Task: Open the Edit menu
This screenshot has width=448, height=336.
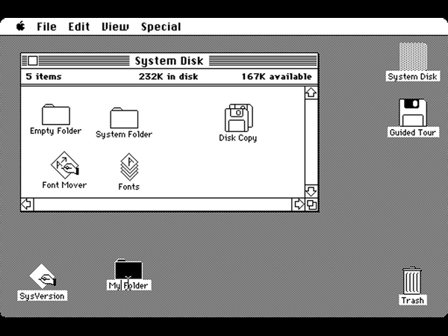Action: click(79, 27)
